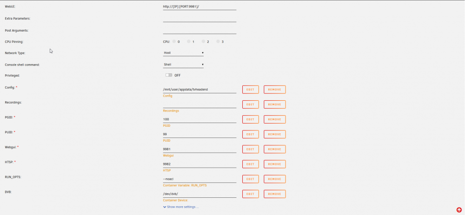This screenshot has width=465, height=215.
Task: Click Edit button for PUID
Action: (x=251, y=134)
